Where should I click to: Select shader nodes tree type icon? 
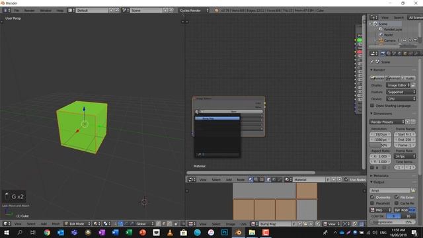[x=250, y=180]
